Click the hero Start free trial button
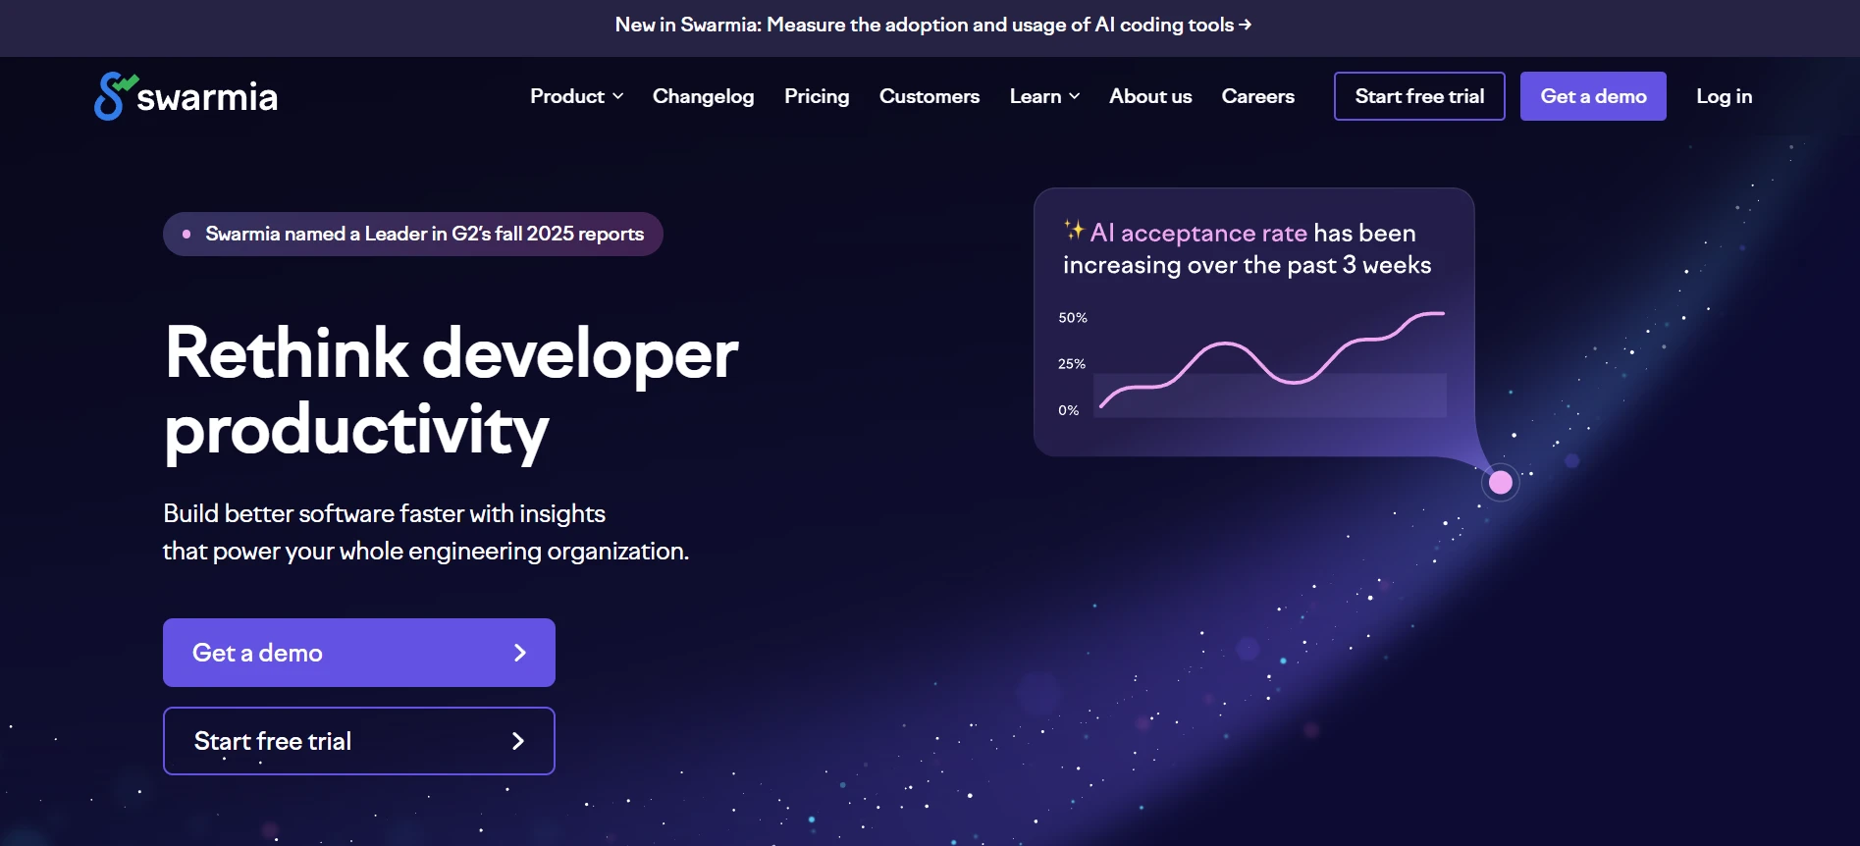 coord(359,741)
